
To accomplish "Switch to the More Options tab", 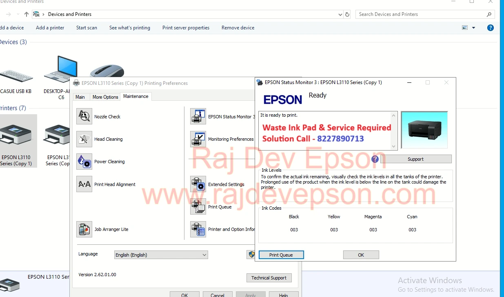I will click(x=105, y=97).
